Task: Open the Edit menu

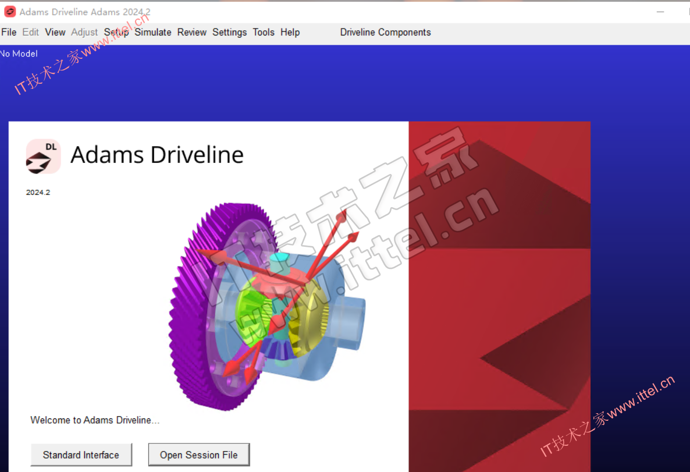Action: 31,33
